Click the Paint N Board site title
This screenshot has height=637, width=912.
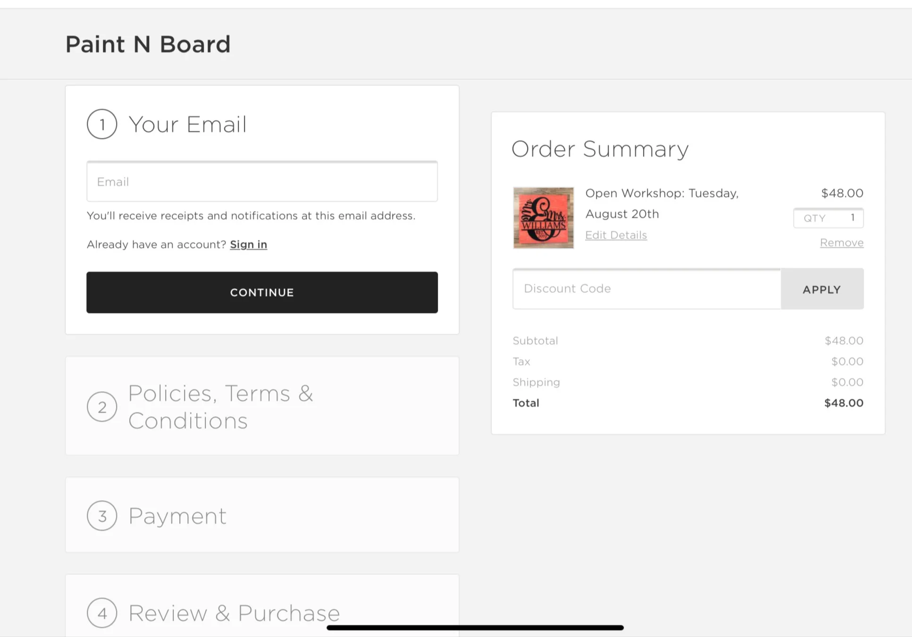click(148, 44)
